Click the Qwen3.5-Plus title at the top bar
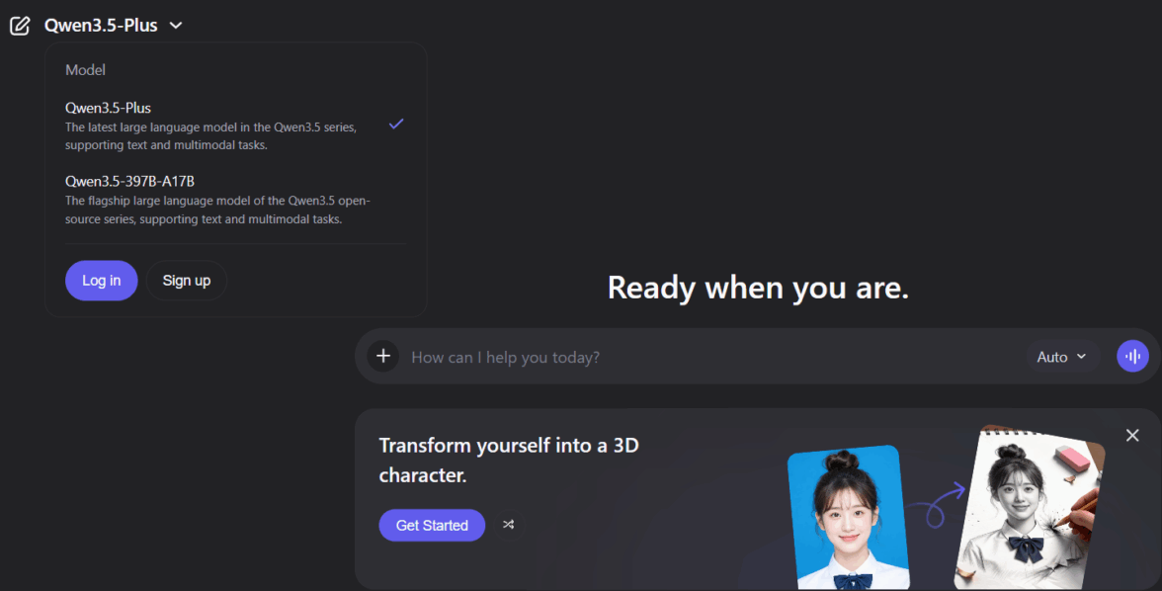 click(101, 26)
